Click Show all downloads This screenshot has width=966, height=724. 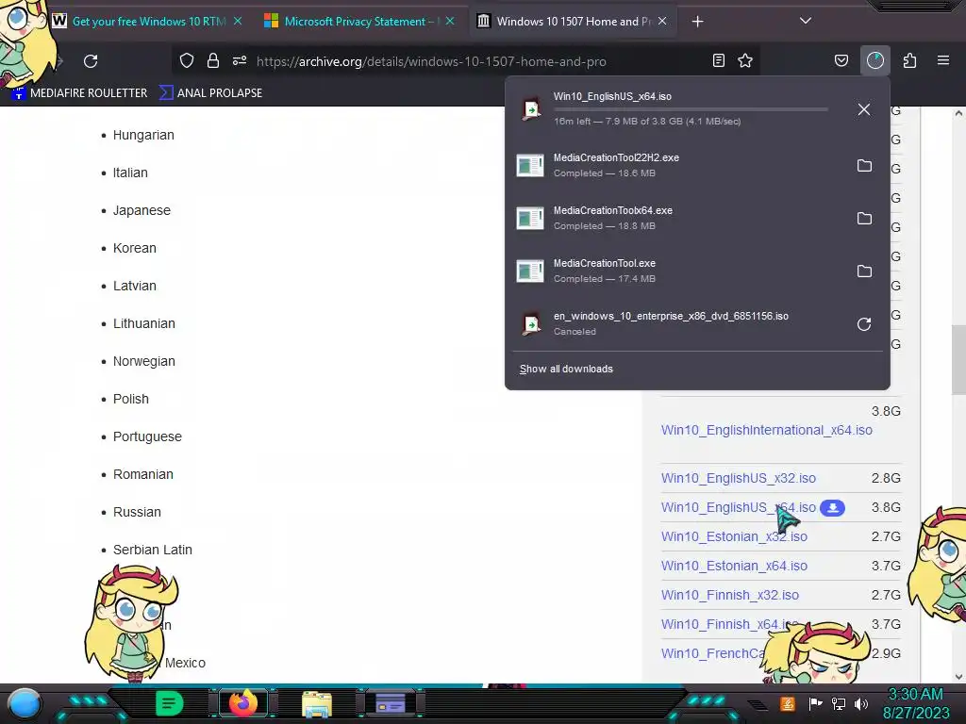click(566, 369)
